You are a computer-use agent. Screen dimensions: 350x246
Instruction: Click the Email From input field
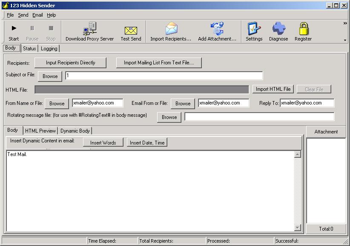[x=224, y=103]
